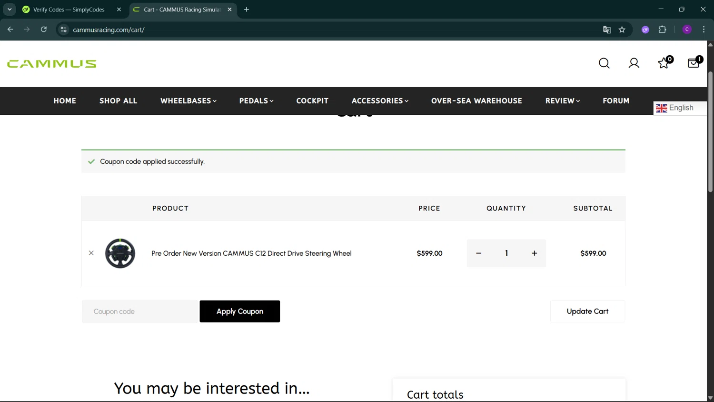Click the Cart totals heading
The width and height of the screenshot is (714, 402).
[x=435, y=394]
